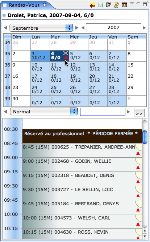Open the notepad with pencil edit icon
The image size is (150, 242).
(108, 5)
